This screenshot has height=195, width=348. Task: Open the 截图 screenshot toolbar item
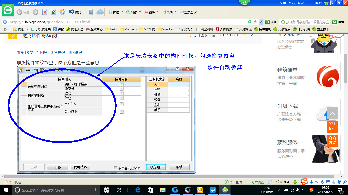(x=167, y=12)
